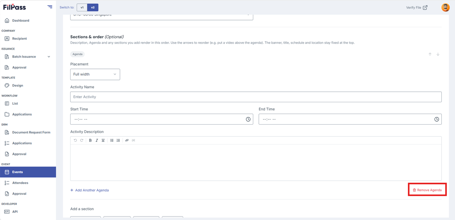Open the End Time clock picker
455x220 pixels.
tap(437, 119)
